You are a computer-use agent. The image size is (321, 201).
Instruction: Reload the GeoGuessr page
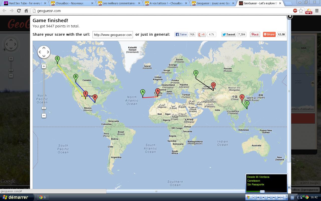(x=19, y=11)
